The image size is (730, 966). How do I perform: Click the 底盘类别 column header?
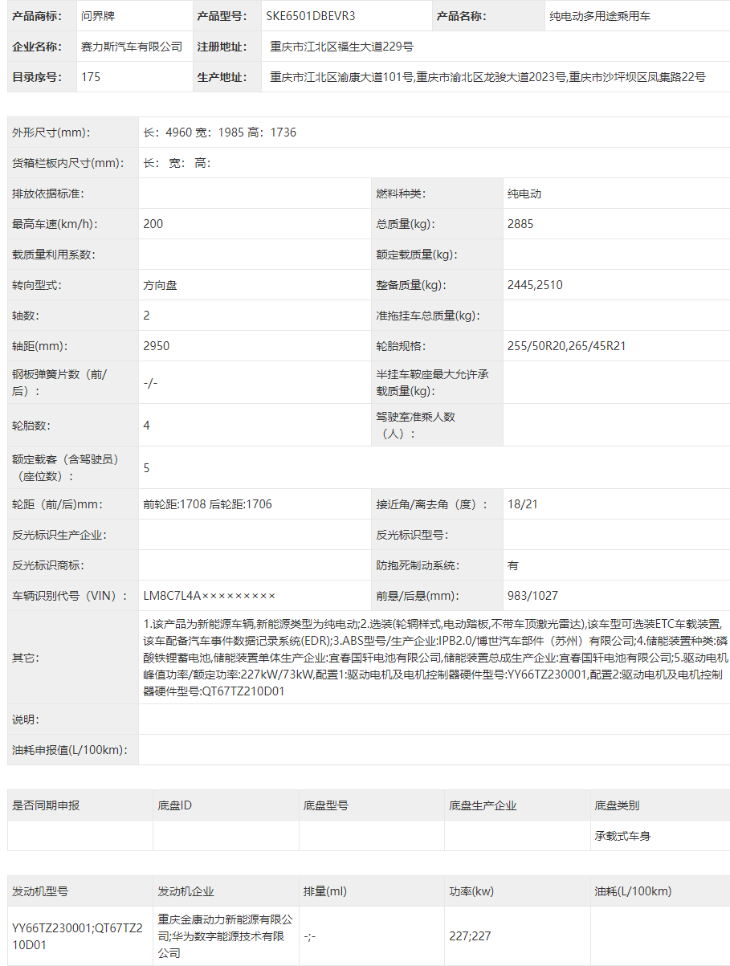point(617,805)
